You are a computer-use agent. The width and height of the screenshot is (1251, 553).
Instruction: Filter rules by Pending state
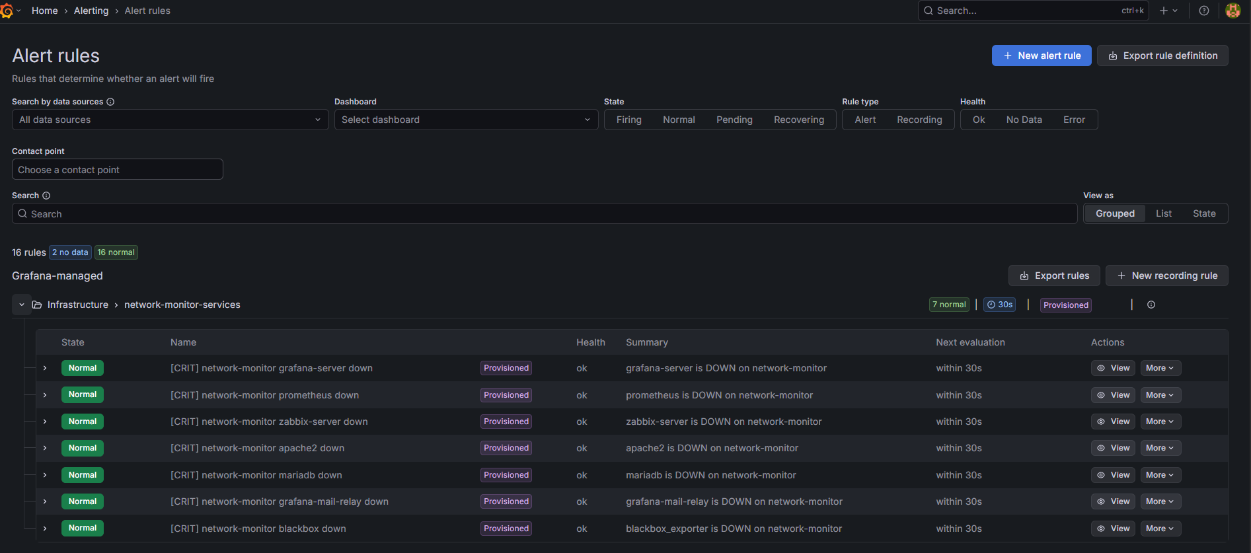point(734,120)
